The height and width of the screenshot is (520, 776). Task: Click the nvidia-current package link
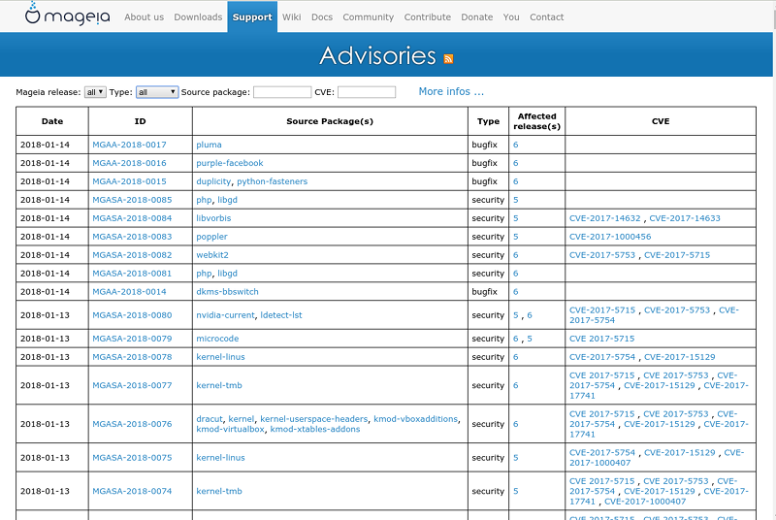pyautogui.click(x=225, y=315)
